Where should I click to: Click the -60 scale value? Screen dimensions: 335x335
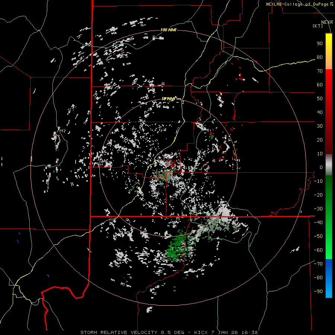click(318, 250)
